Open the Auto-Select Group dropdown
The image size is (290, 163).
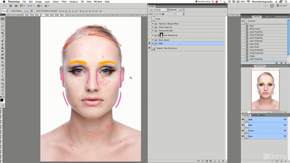tap(28, 11)
